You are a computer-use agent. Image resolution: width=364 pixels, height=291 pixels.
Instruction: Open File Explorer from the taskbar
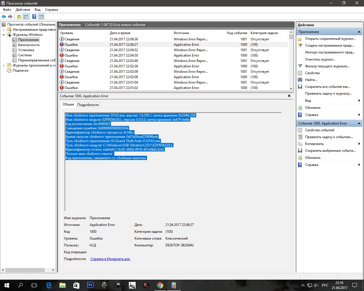coord(62,285)
